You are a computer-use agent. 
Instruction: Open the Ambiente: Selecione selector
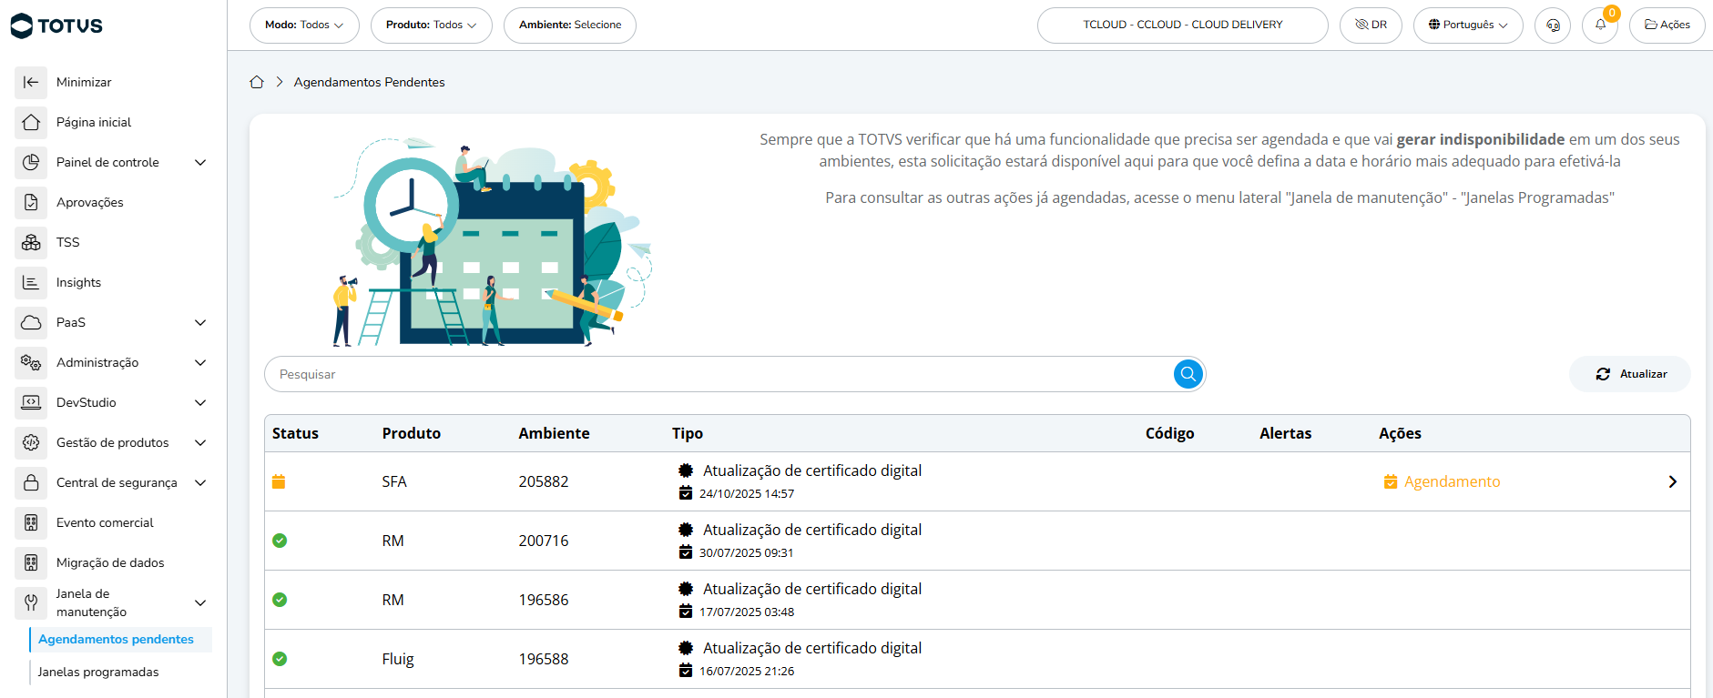[x=570, y=25]
